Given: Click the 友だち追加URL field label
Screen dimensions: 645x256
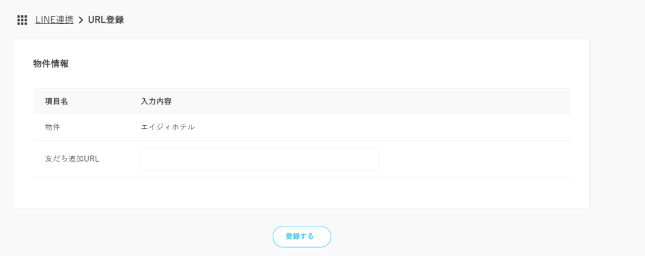Looking at the screenshot, I should pos(72,159).
